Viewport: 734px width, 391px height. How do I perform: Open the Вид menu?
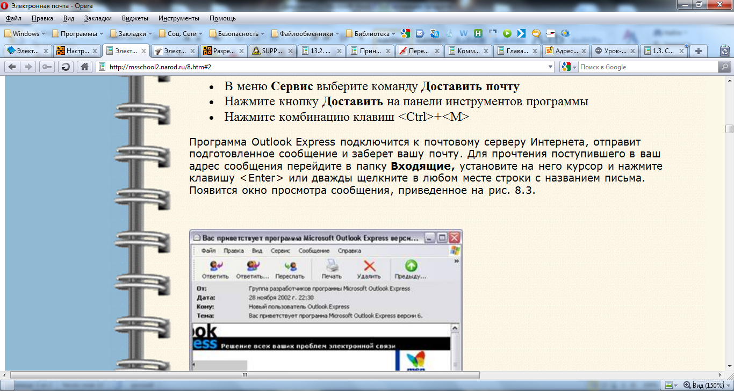click(x=69, y=18)
